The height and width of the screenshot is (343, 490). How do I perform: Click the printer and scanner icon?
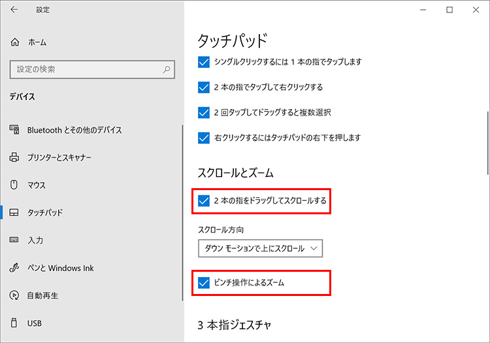tap(15, 157)
